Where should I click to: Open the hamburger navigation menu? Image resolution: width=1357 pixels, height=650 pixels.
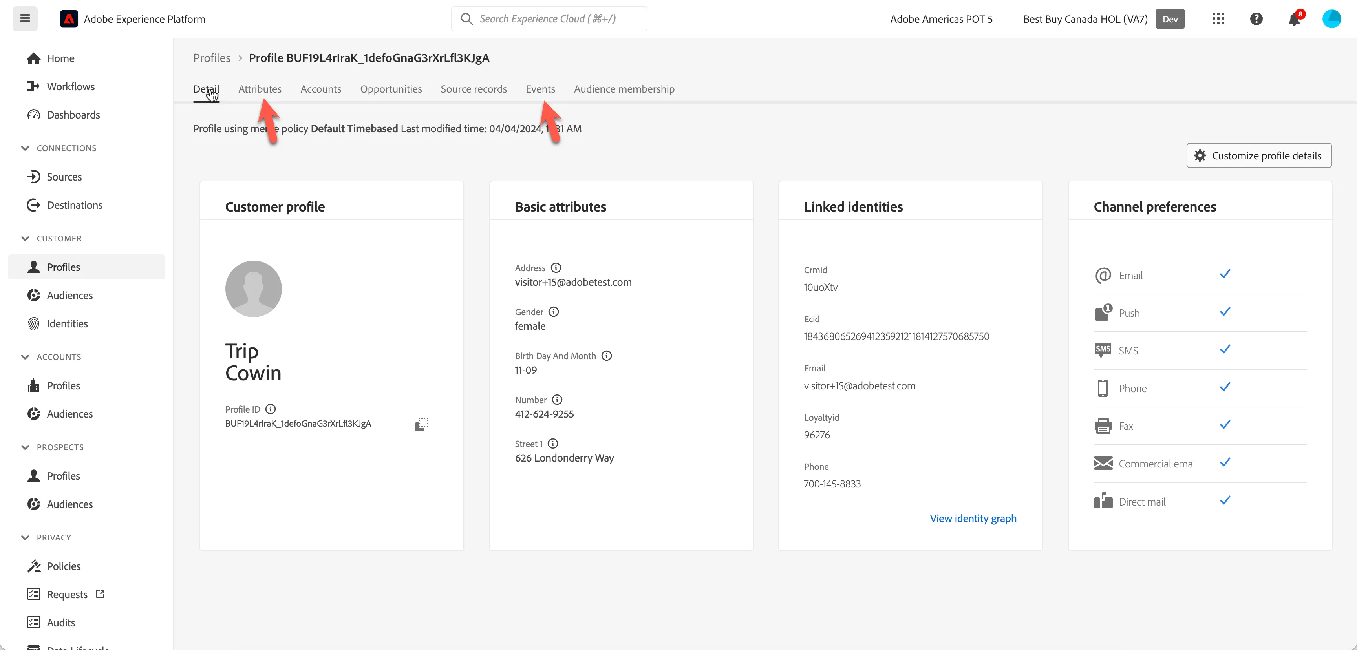[x=25, y=19]
